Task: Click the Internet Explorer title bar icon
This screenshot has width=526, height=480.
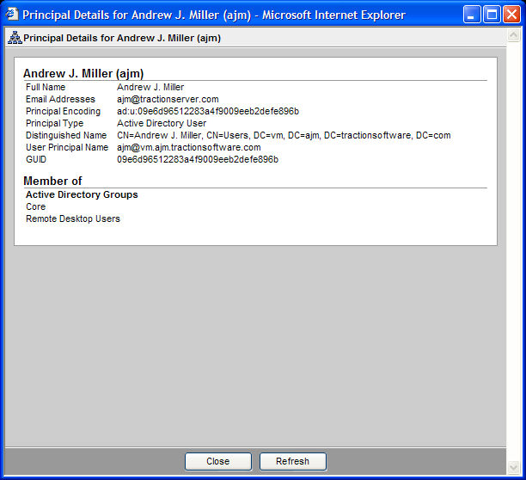Action: (12, 15)
